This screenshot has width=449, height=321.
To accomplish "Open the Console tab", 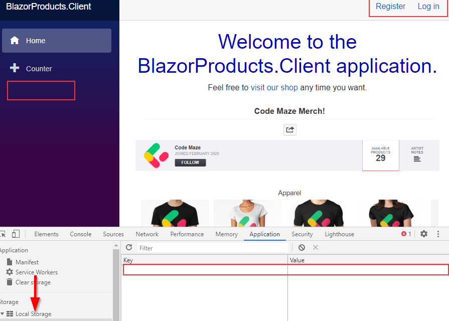I will (81, 234).
